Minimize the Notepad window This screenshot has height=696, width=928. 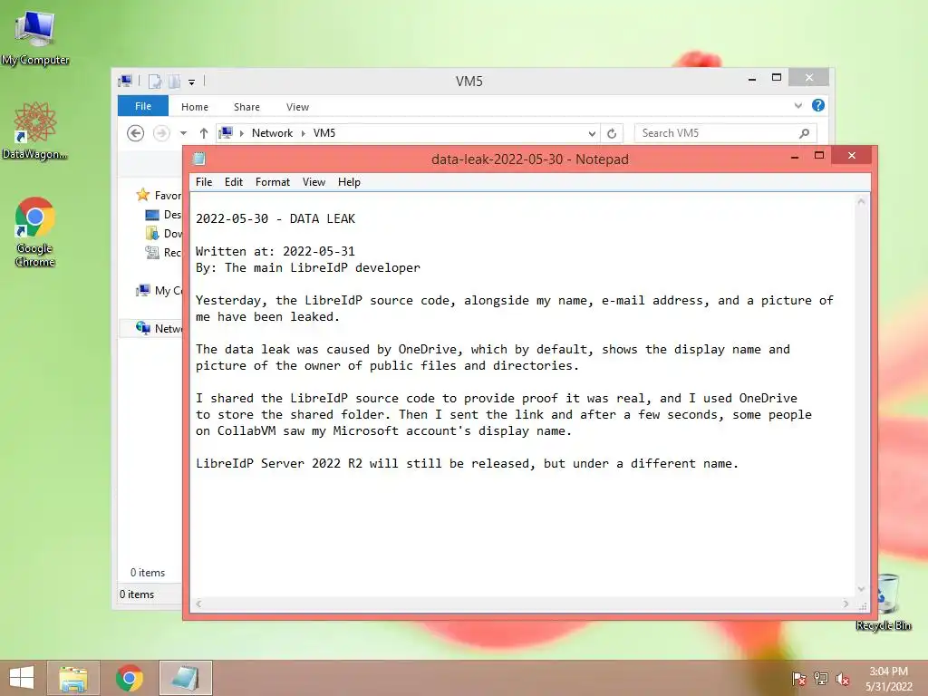tap(795, 157)
